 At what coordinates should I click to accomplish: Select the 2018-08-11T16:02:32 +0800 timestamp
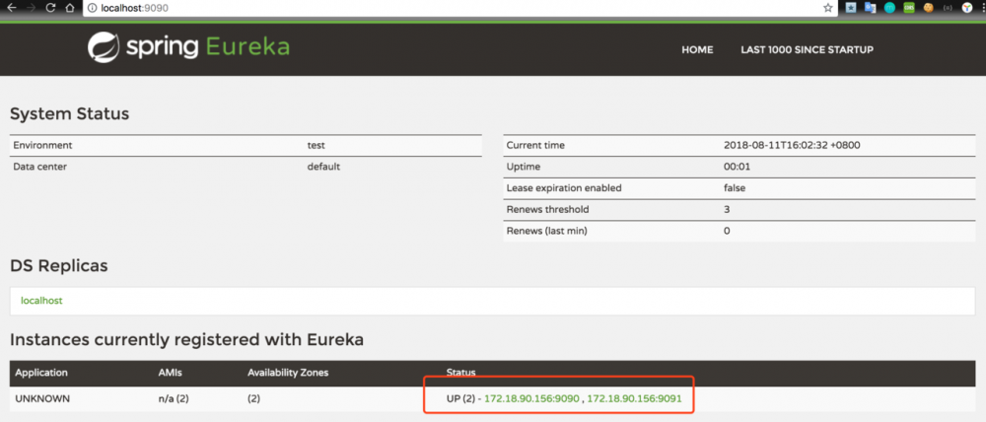pos(793,145)
